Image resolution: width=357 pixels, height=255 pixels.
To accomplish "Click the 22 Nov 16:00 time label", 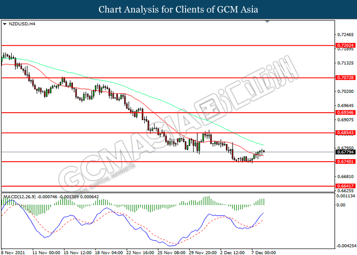I will point(140,252).
